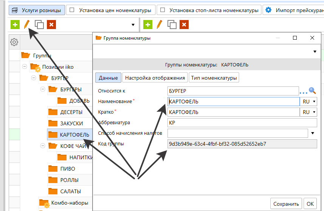This screenshot has width=324, height=211.
Task: Toggle Установка стоп-листа номенклатуры checkbox
Action: coord(163,10)
